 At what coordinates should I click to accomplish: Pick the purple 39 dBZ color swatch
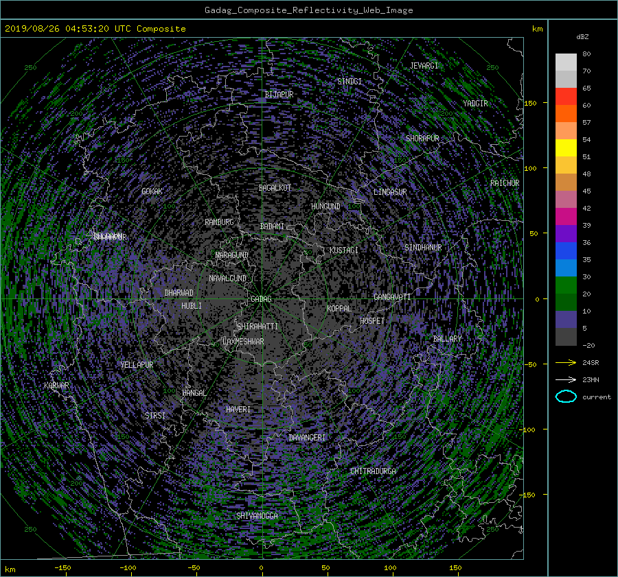pyautogui.click(x=566, y=234)
